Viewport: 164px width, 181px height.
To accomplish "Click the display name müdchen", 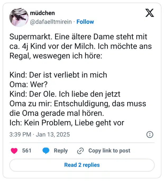I will coord(43,13).
